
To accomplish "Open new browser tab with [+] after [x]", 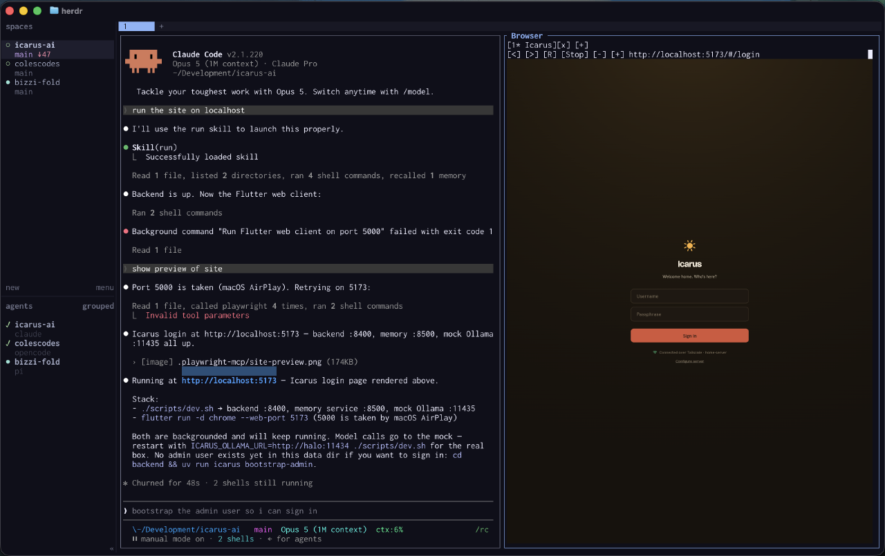I will tap(581, 45).
